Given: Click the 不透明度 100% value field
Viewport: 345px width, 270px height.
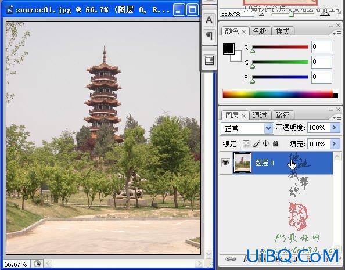Looking at the screenshot, I should point(319,128).
